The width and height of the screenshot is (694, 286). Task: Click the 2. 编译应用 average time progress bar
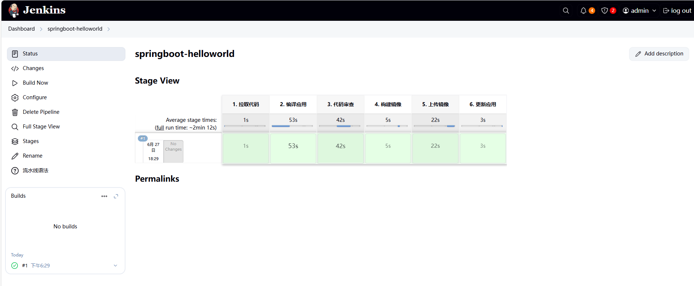(x=292, y=126)
